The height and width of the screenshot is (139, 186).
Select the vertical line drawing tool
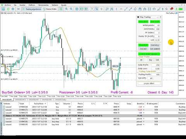coord(116,9)
